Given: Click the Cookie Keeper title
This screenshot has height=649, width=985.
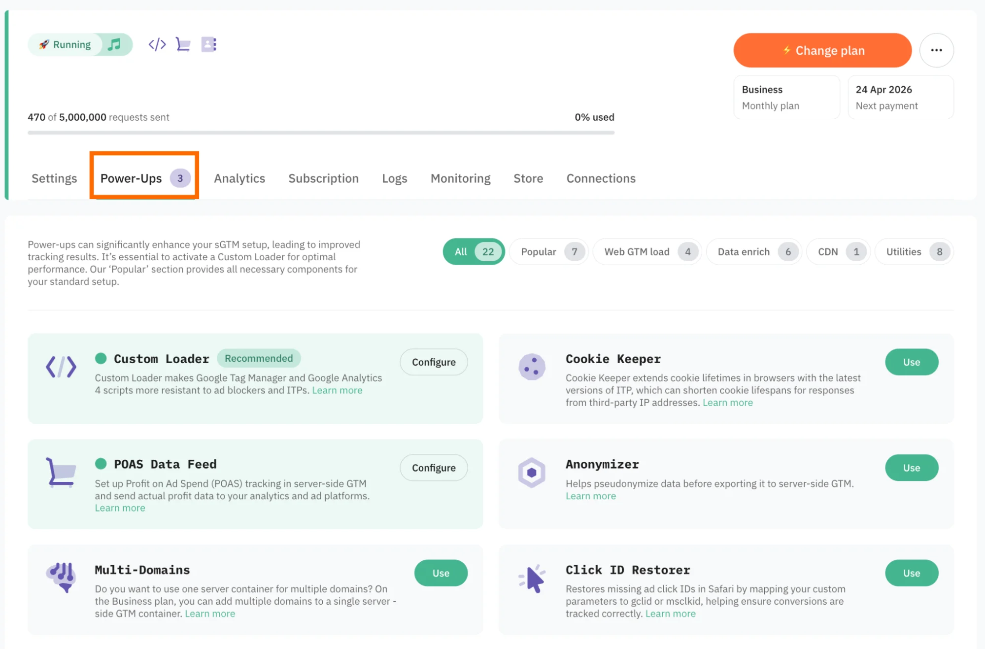Looking at the screenshot, I should (x=613, y=359).
